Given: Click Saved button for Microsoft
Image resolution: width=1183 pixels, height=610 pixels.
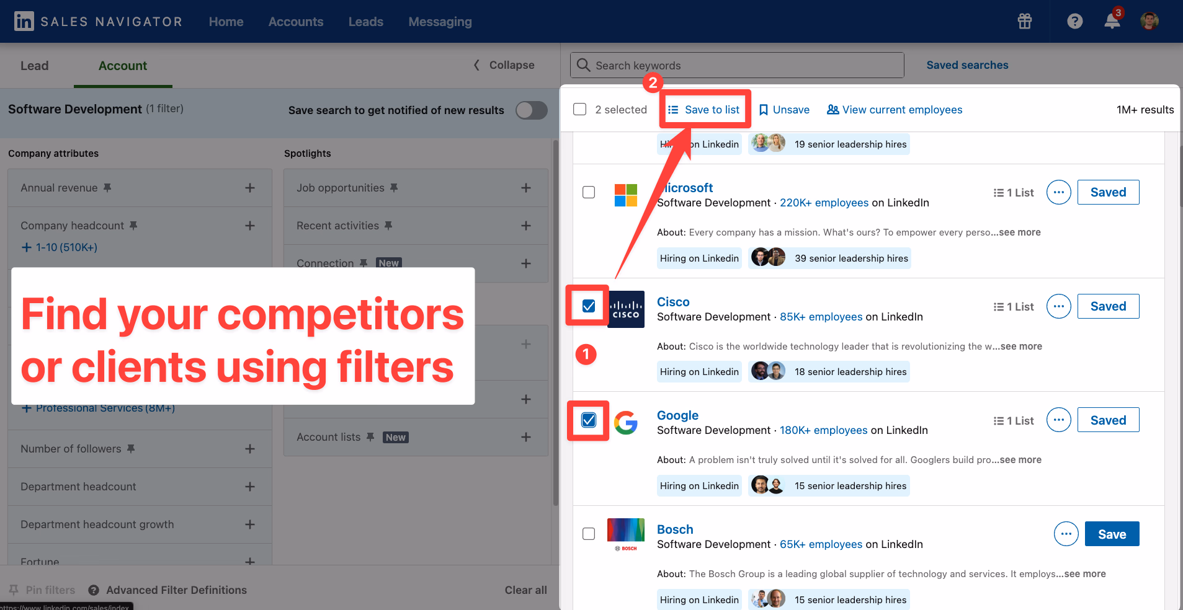Looking at the screenshot, I should click(1108, 192).
